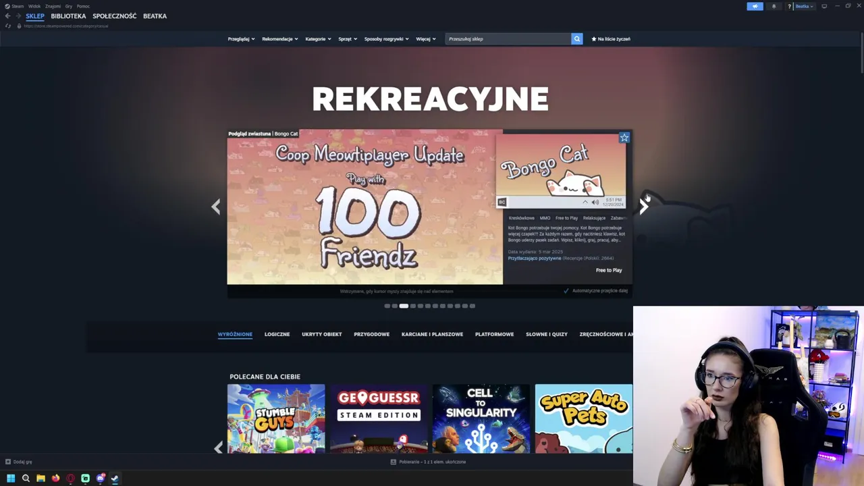864x486 pixels.
Task: Select the PRZYGODOWE tab
Action: click(x=372, y=334)
